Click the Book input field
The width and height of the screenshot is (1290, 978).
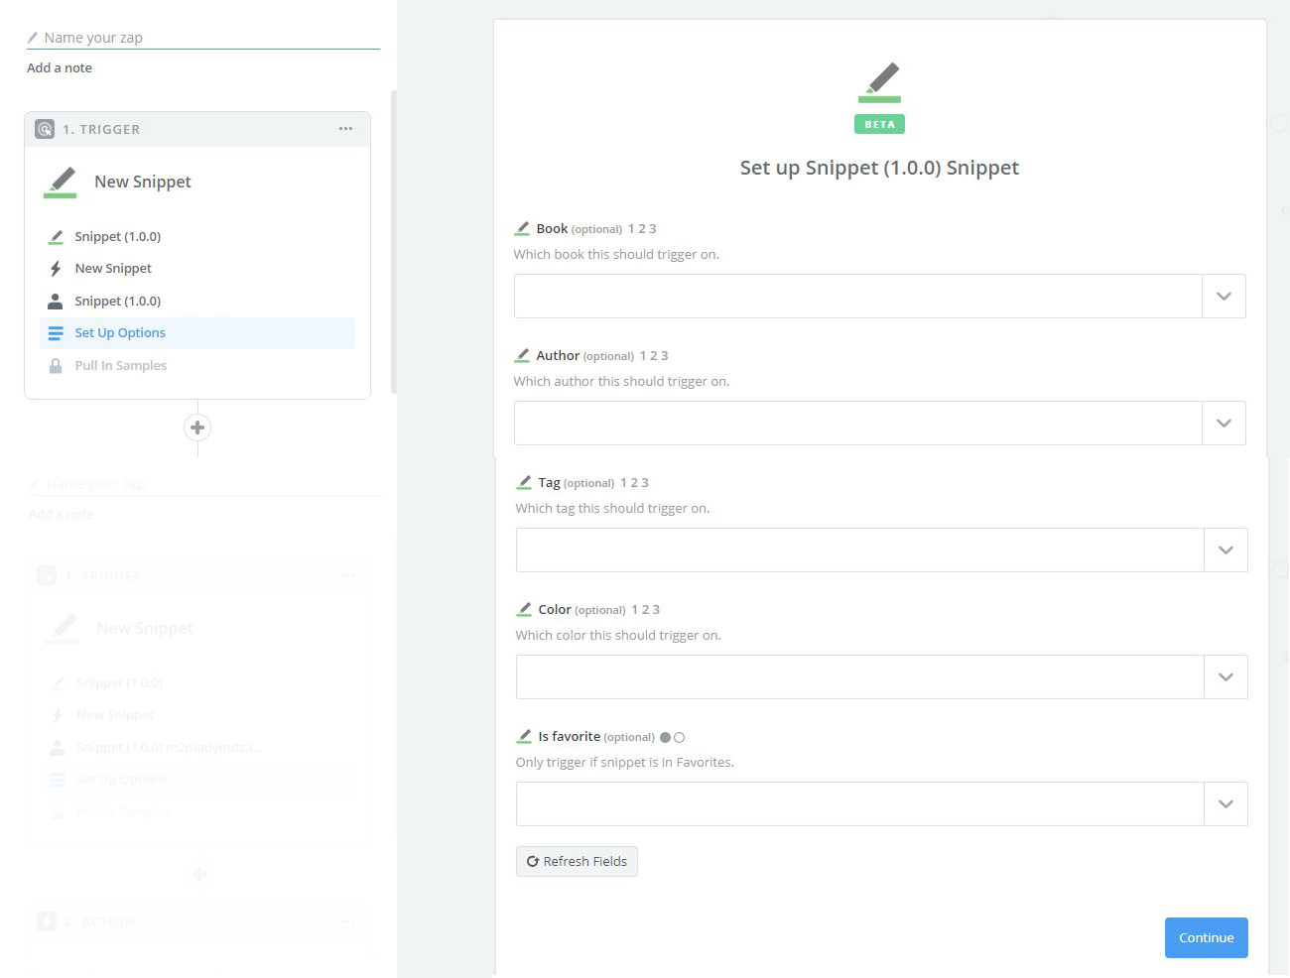pyautogui.click(x=857, y=297)
